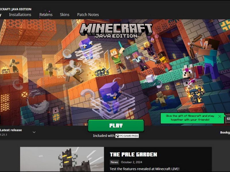Expand the Latest release version dropdown chevron

(x=34, y=132)
